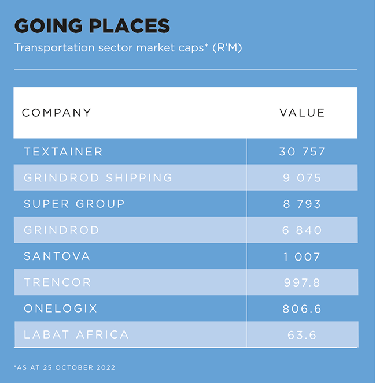Click the 8 793 value cell
This screenshot has height=383, width=376.
point(302,204)
